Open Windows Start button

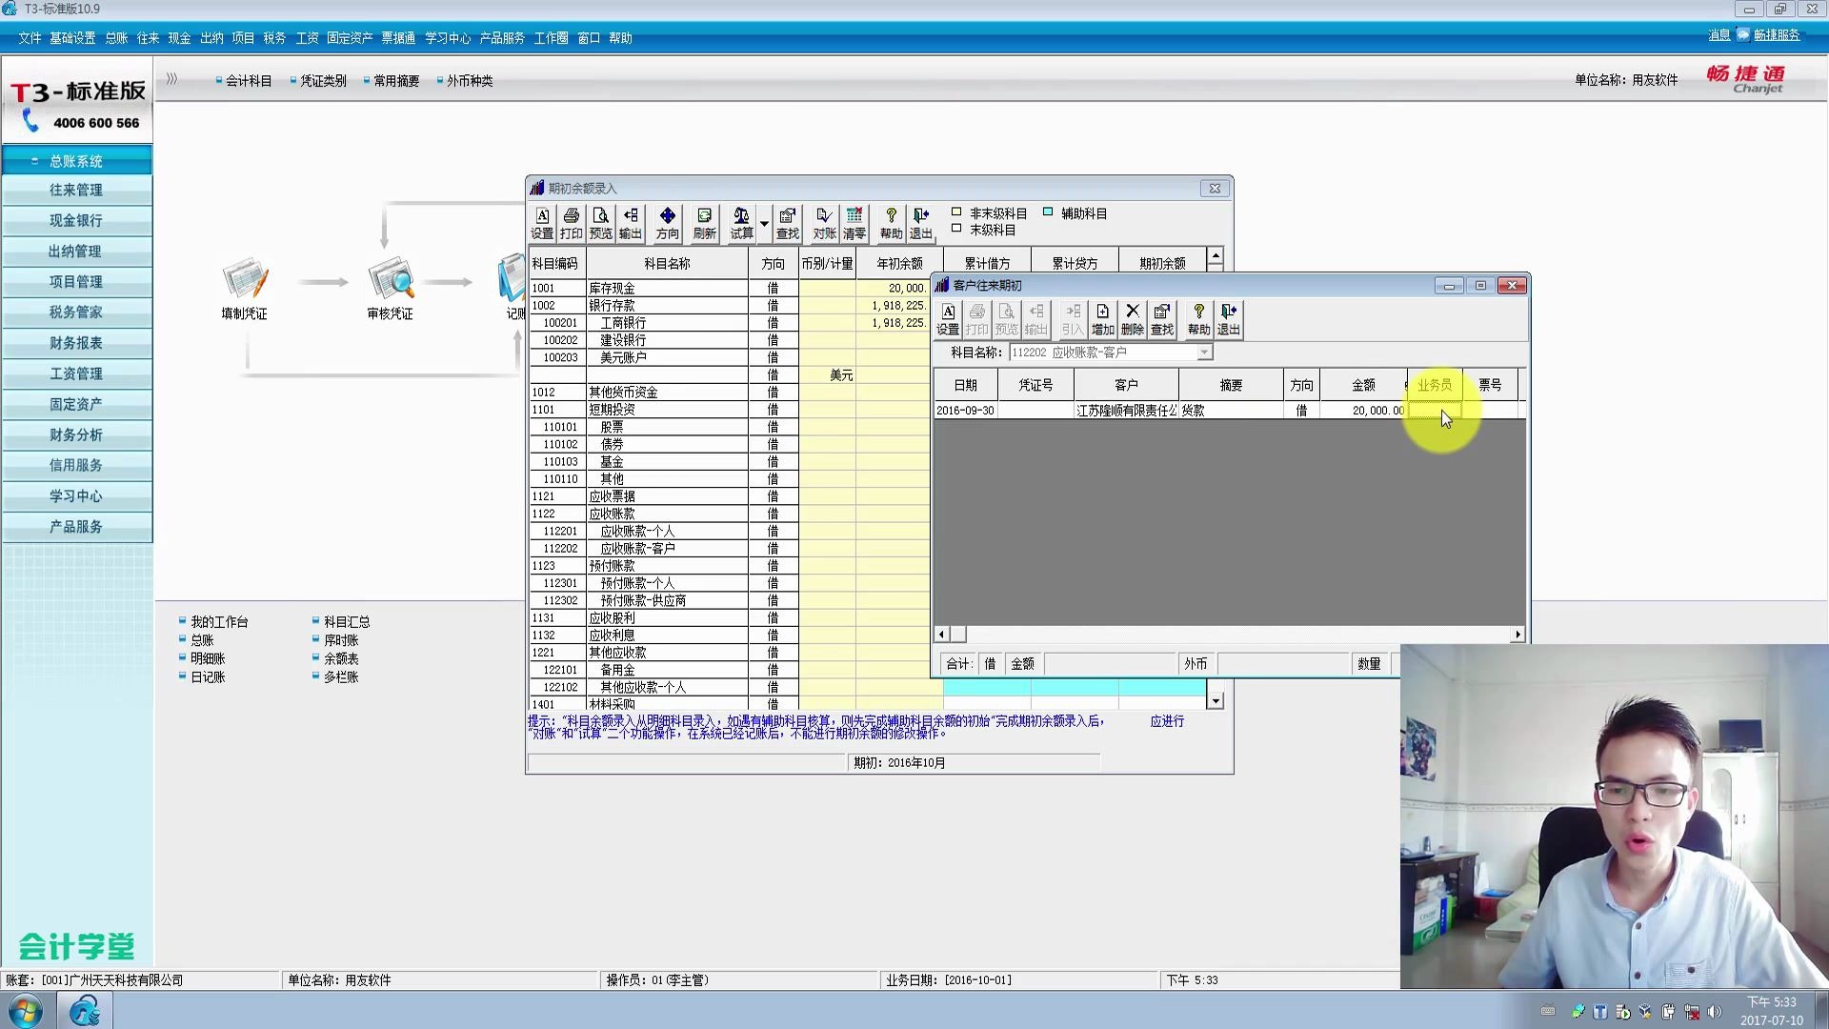[x=26, y=1010]
